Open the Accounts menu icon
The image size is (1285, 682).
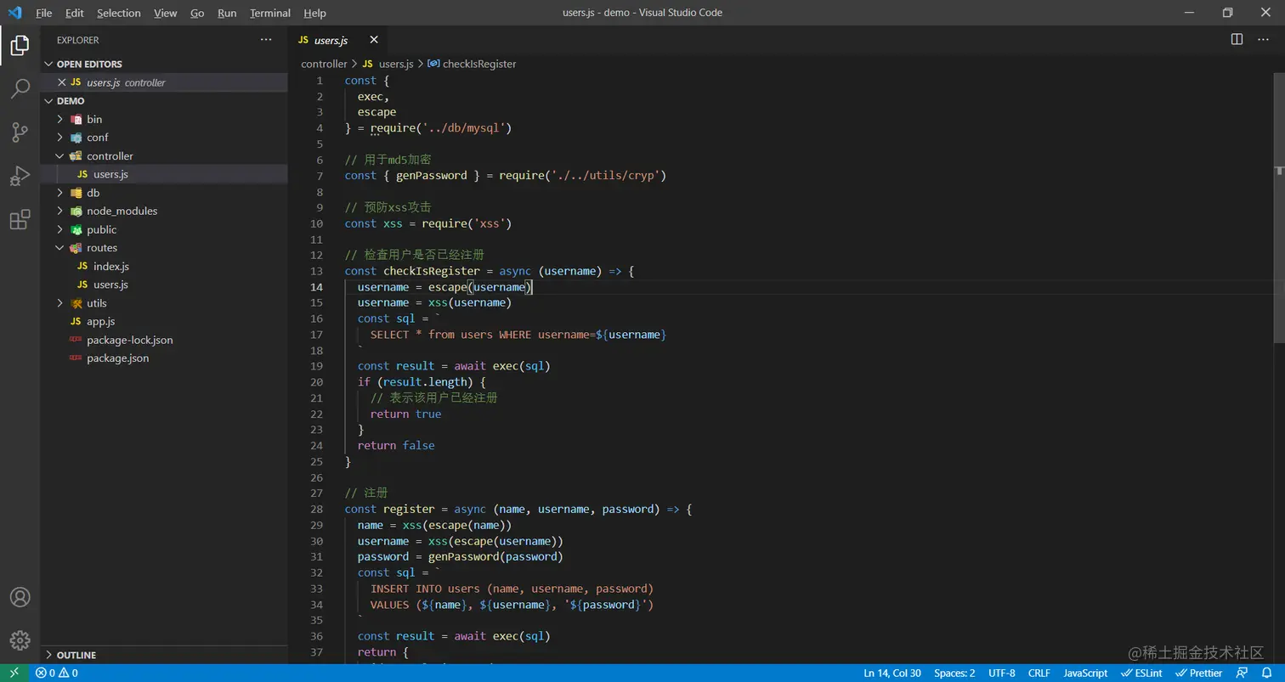tap(20, 598)
